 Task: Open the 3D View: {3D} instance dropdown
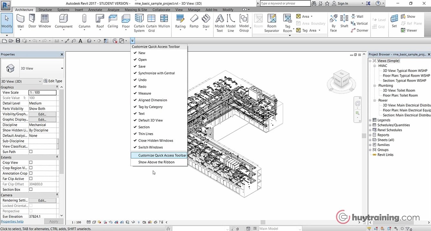[x=21, y=81]
